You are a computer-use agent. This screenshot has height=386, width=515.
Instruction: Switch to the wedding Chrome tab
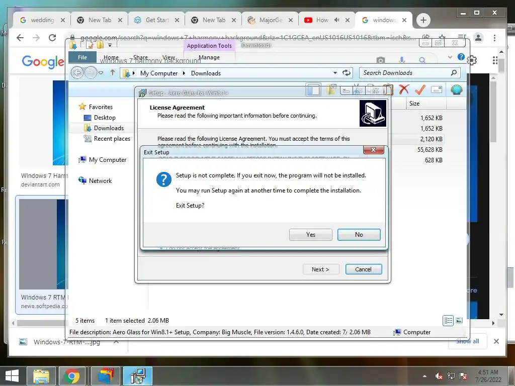pyautogui.click(x=42, y=20)
